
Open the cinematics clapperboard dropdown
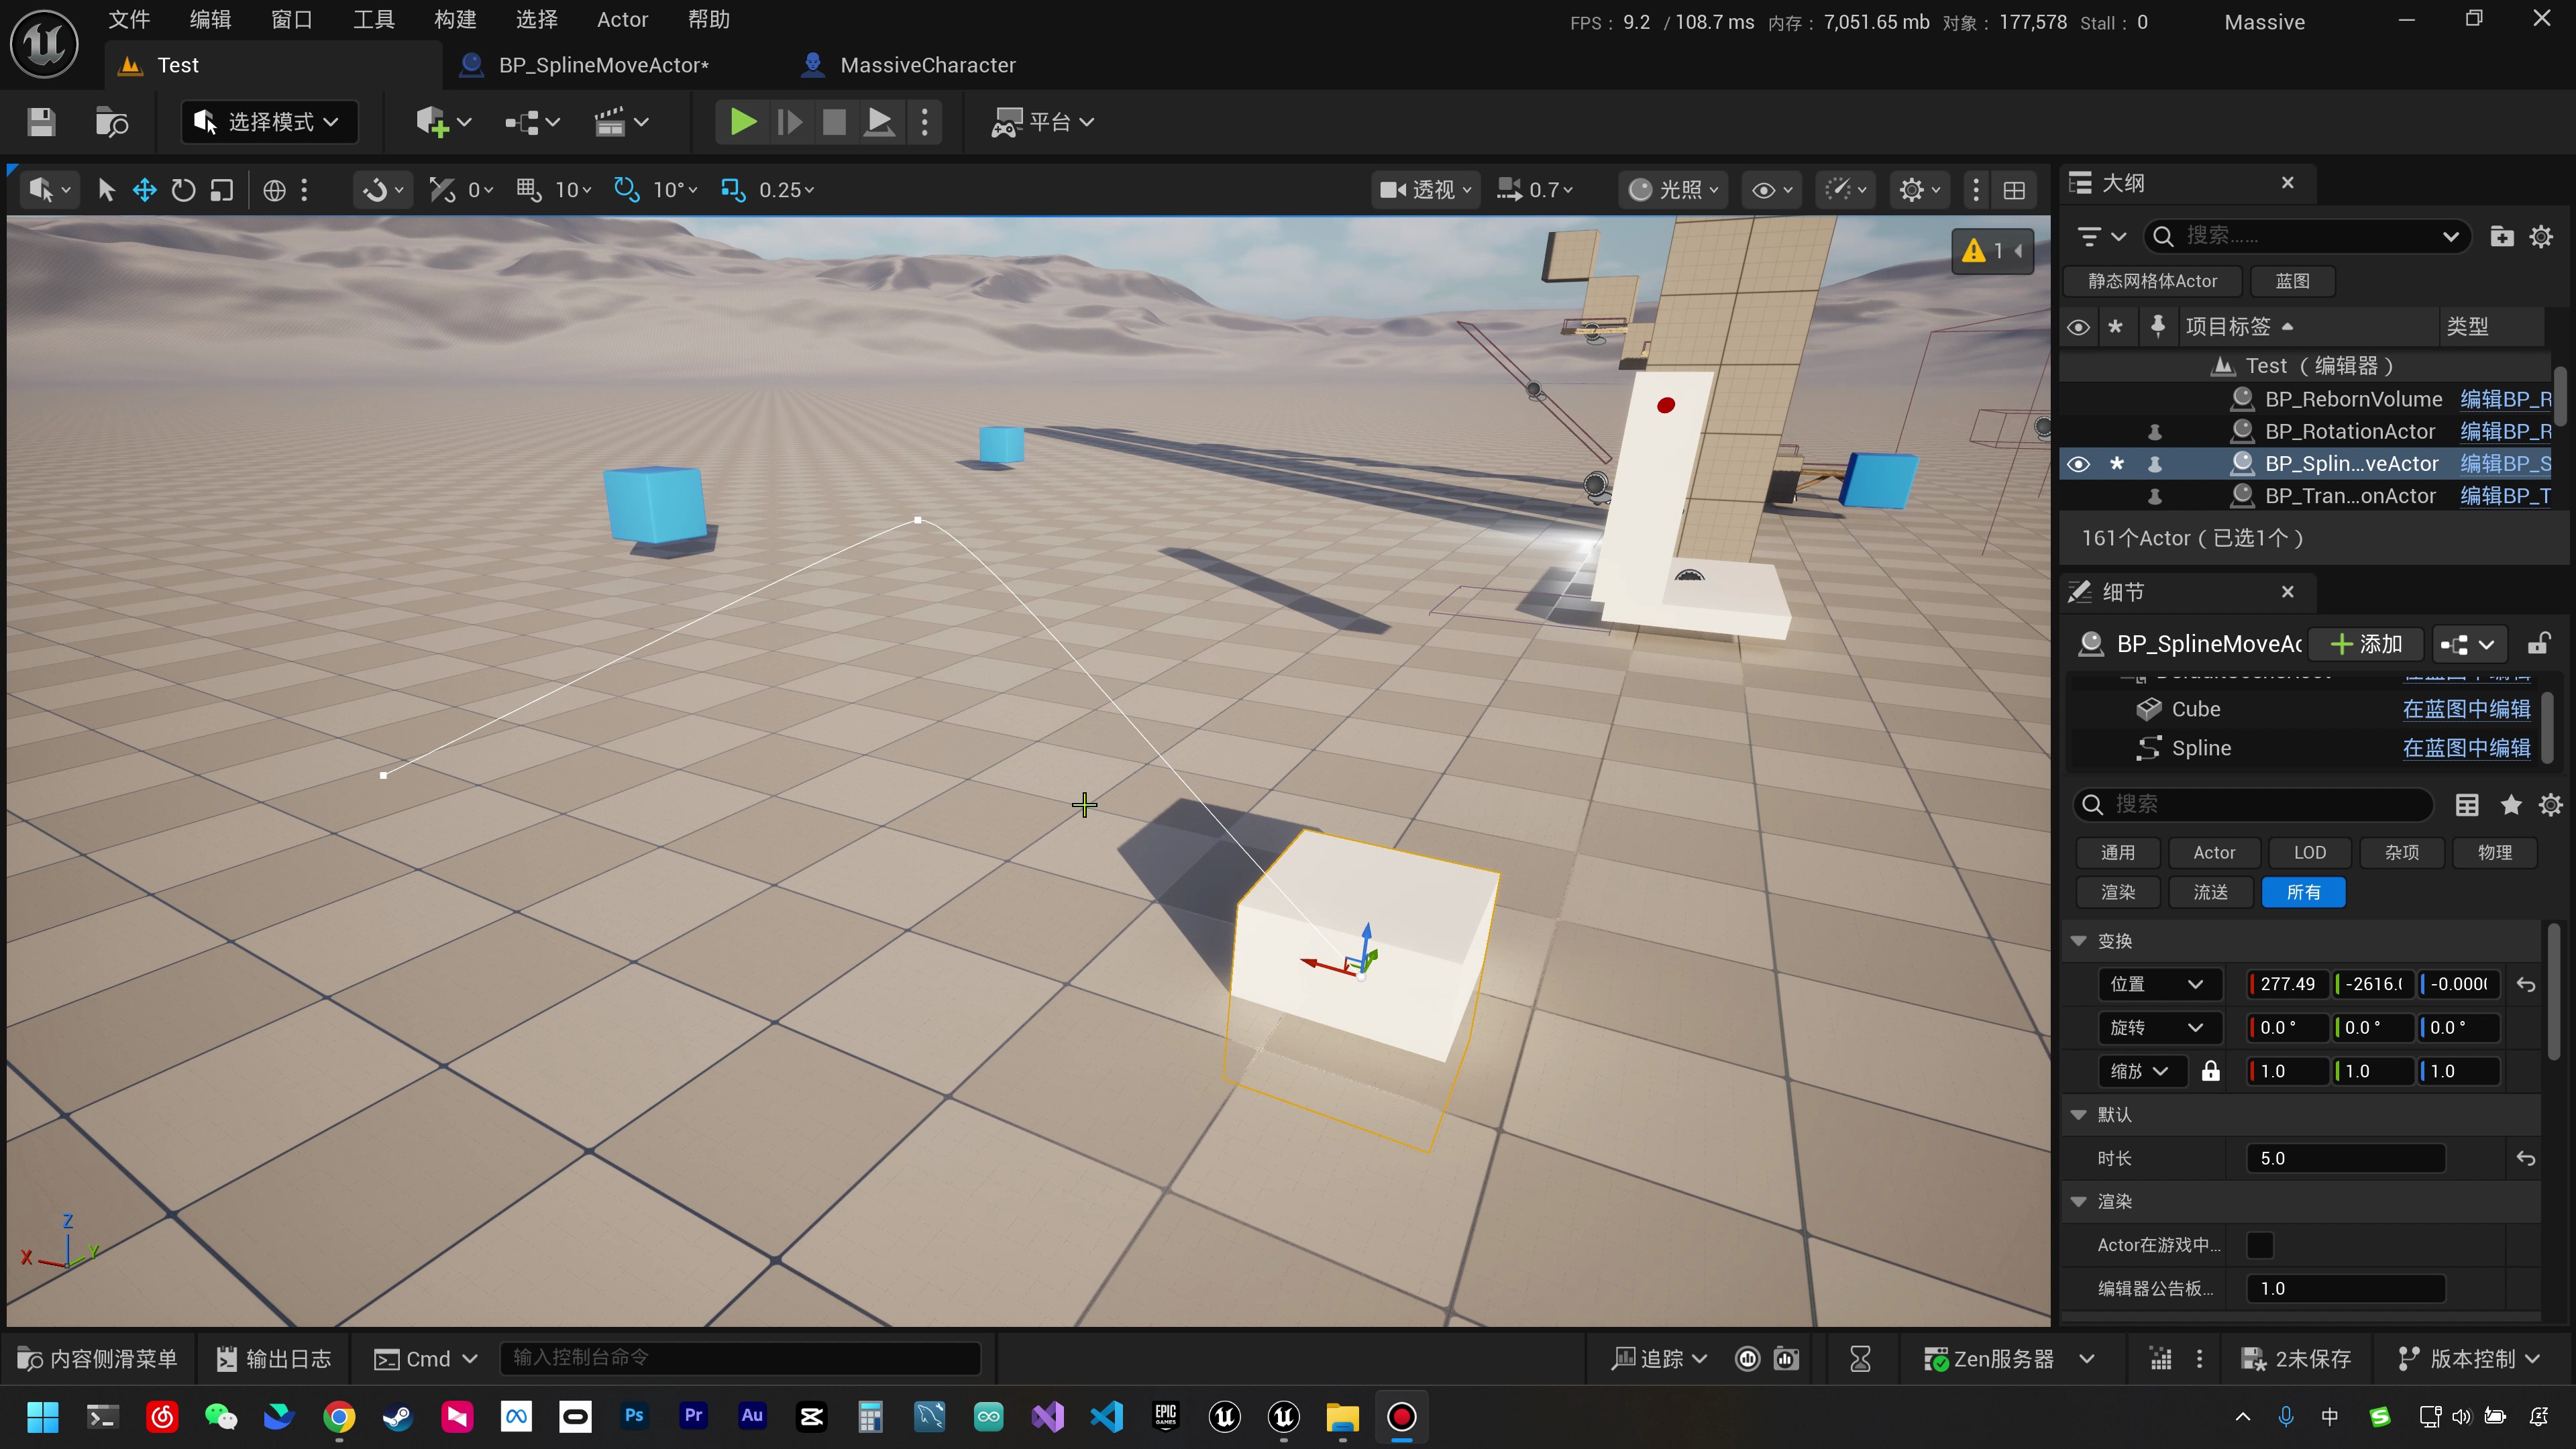point(621,122)
